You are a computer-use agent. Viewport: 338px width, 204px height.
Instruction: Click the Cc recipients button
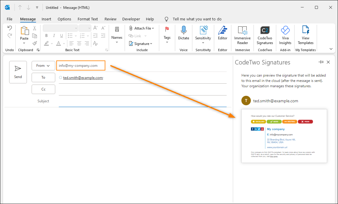(43, 89)
